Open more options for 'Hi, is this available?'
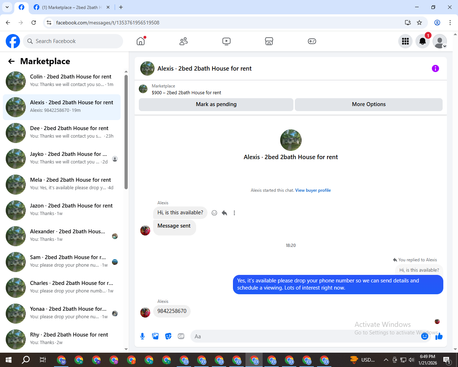458x367 pixels. coord(234,213)
